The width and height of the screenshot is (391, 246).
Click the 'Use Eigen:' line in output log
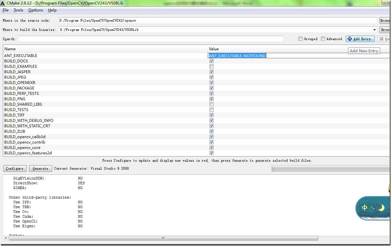24,226
